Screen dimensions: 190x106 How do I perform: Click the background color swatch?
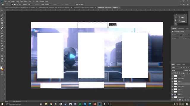(x=3, y=69)
